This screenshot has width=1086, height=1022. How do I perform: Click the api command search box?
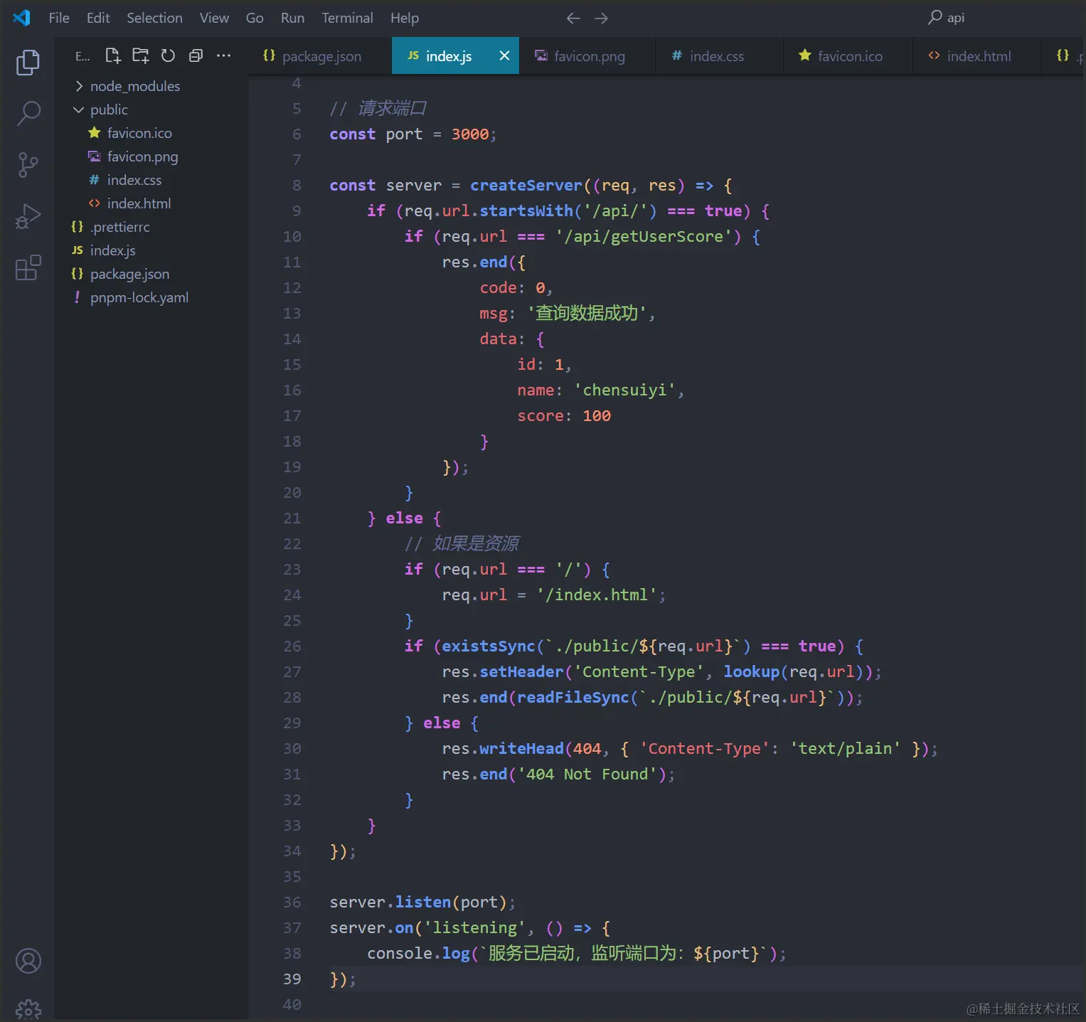tap(945, 18)
